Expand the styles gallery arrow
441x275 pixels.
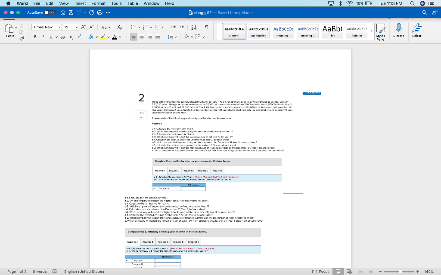tap(372, 31)
